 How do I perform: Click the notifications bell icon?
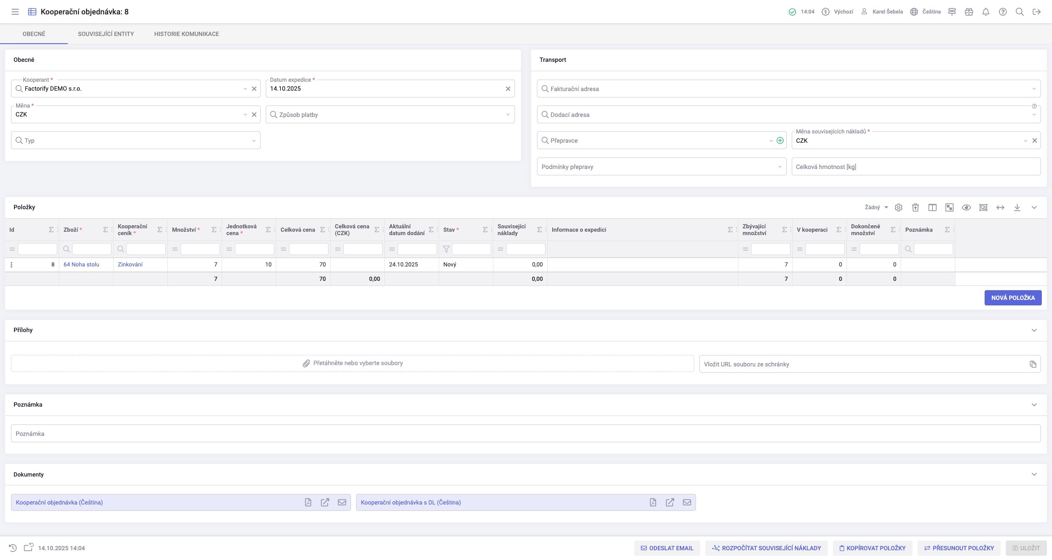click(985, 12)
